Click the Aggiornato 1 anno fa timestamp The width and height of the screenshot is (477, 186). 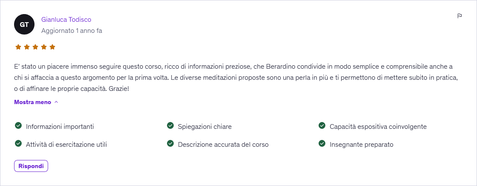click(72, 31)
